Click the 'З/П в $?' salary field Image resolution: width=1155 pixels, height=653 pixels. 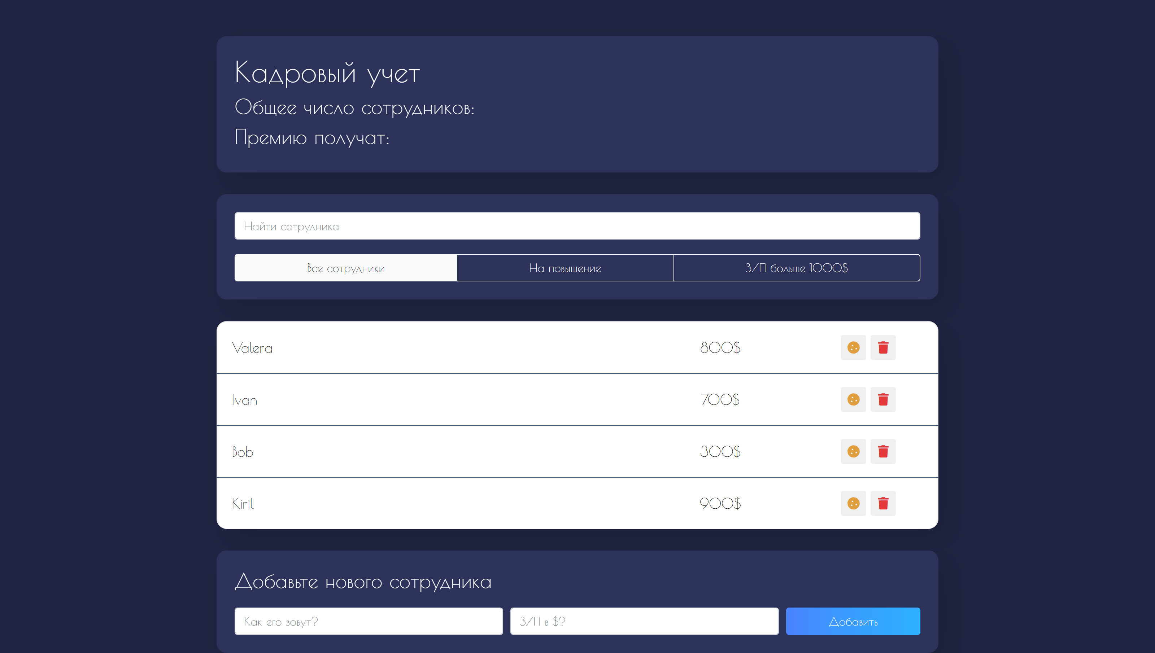coord(645,621)
